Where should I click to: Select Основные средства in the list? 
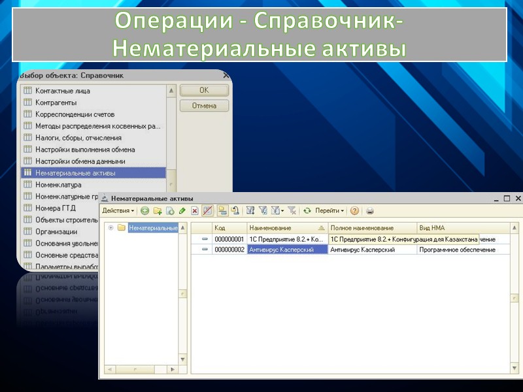pyautogui.click(x=60, y=255)
